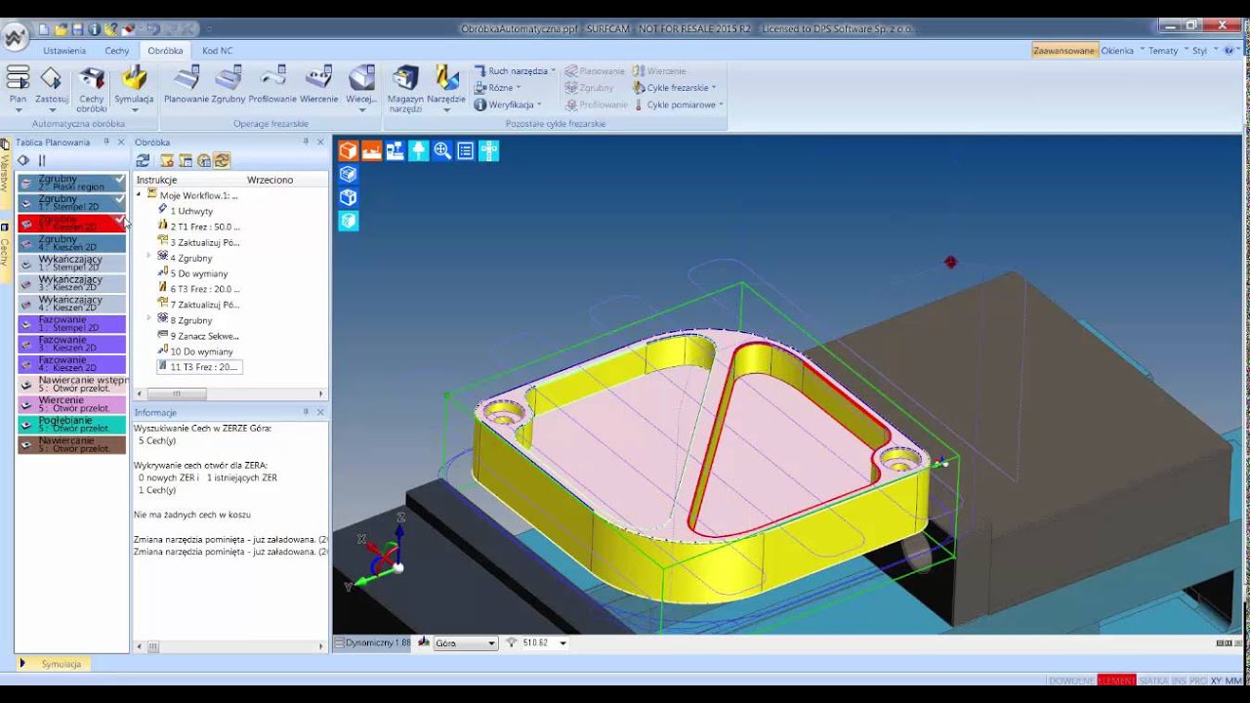Expand the 4 Zgrubny tree node
Screen dimensions: 1250x703
pos(148,256)
